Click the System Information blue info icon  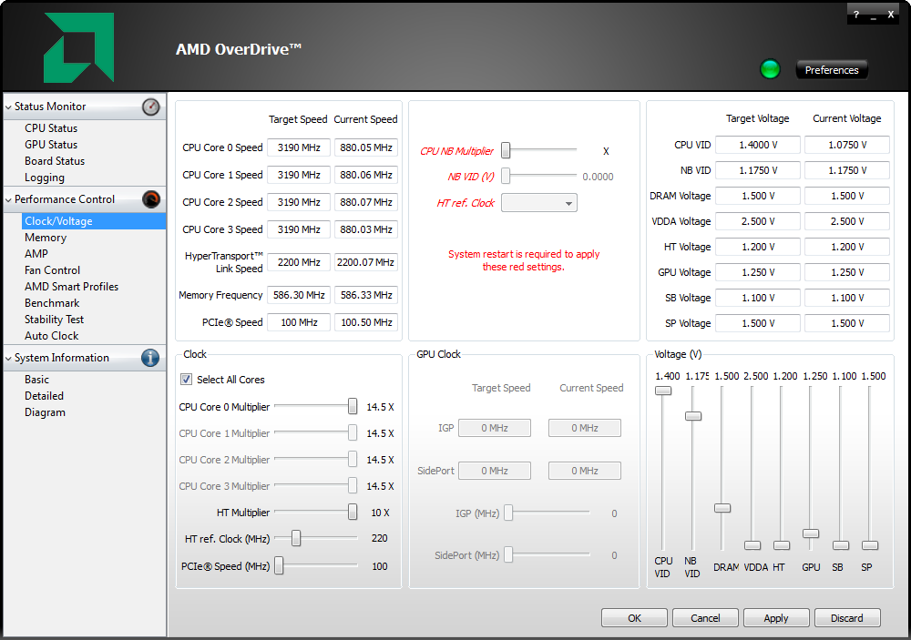(x=150, y=358)
